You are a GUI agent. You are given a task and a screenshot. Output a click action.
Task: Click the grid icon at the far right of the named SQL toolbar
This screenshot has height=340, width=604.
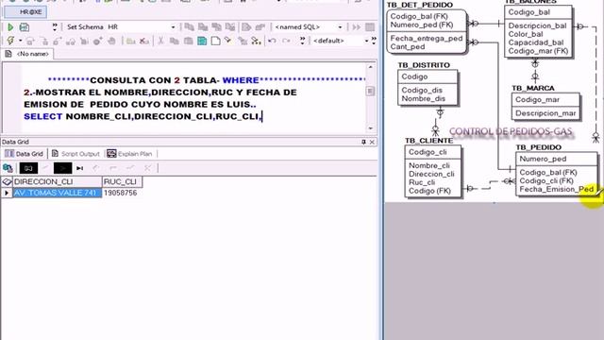point(370,27)
